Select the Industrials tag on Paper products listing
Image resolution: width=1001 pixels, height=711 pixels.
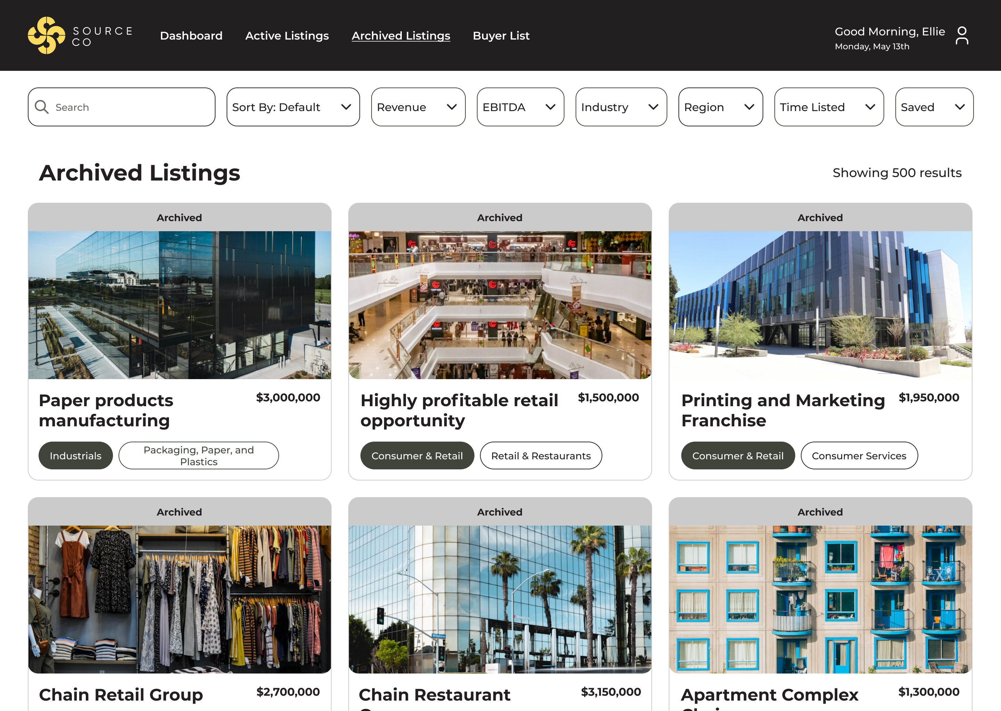tap(75, 455)
